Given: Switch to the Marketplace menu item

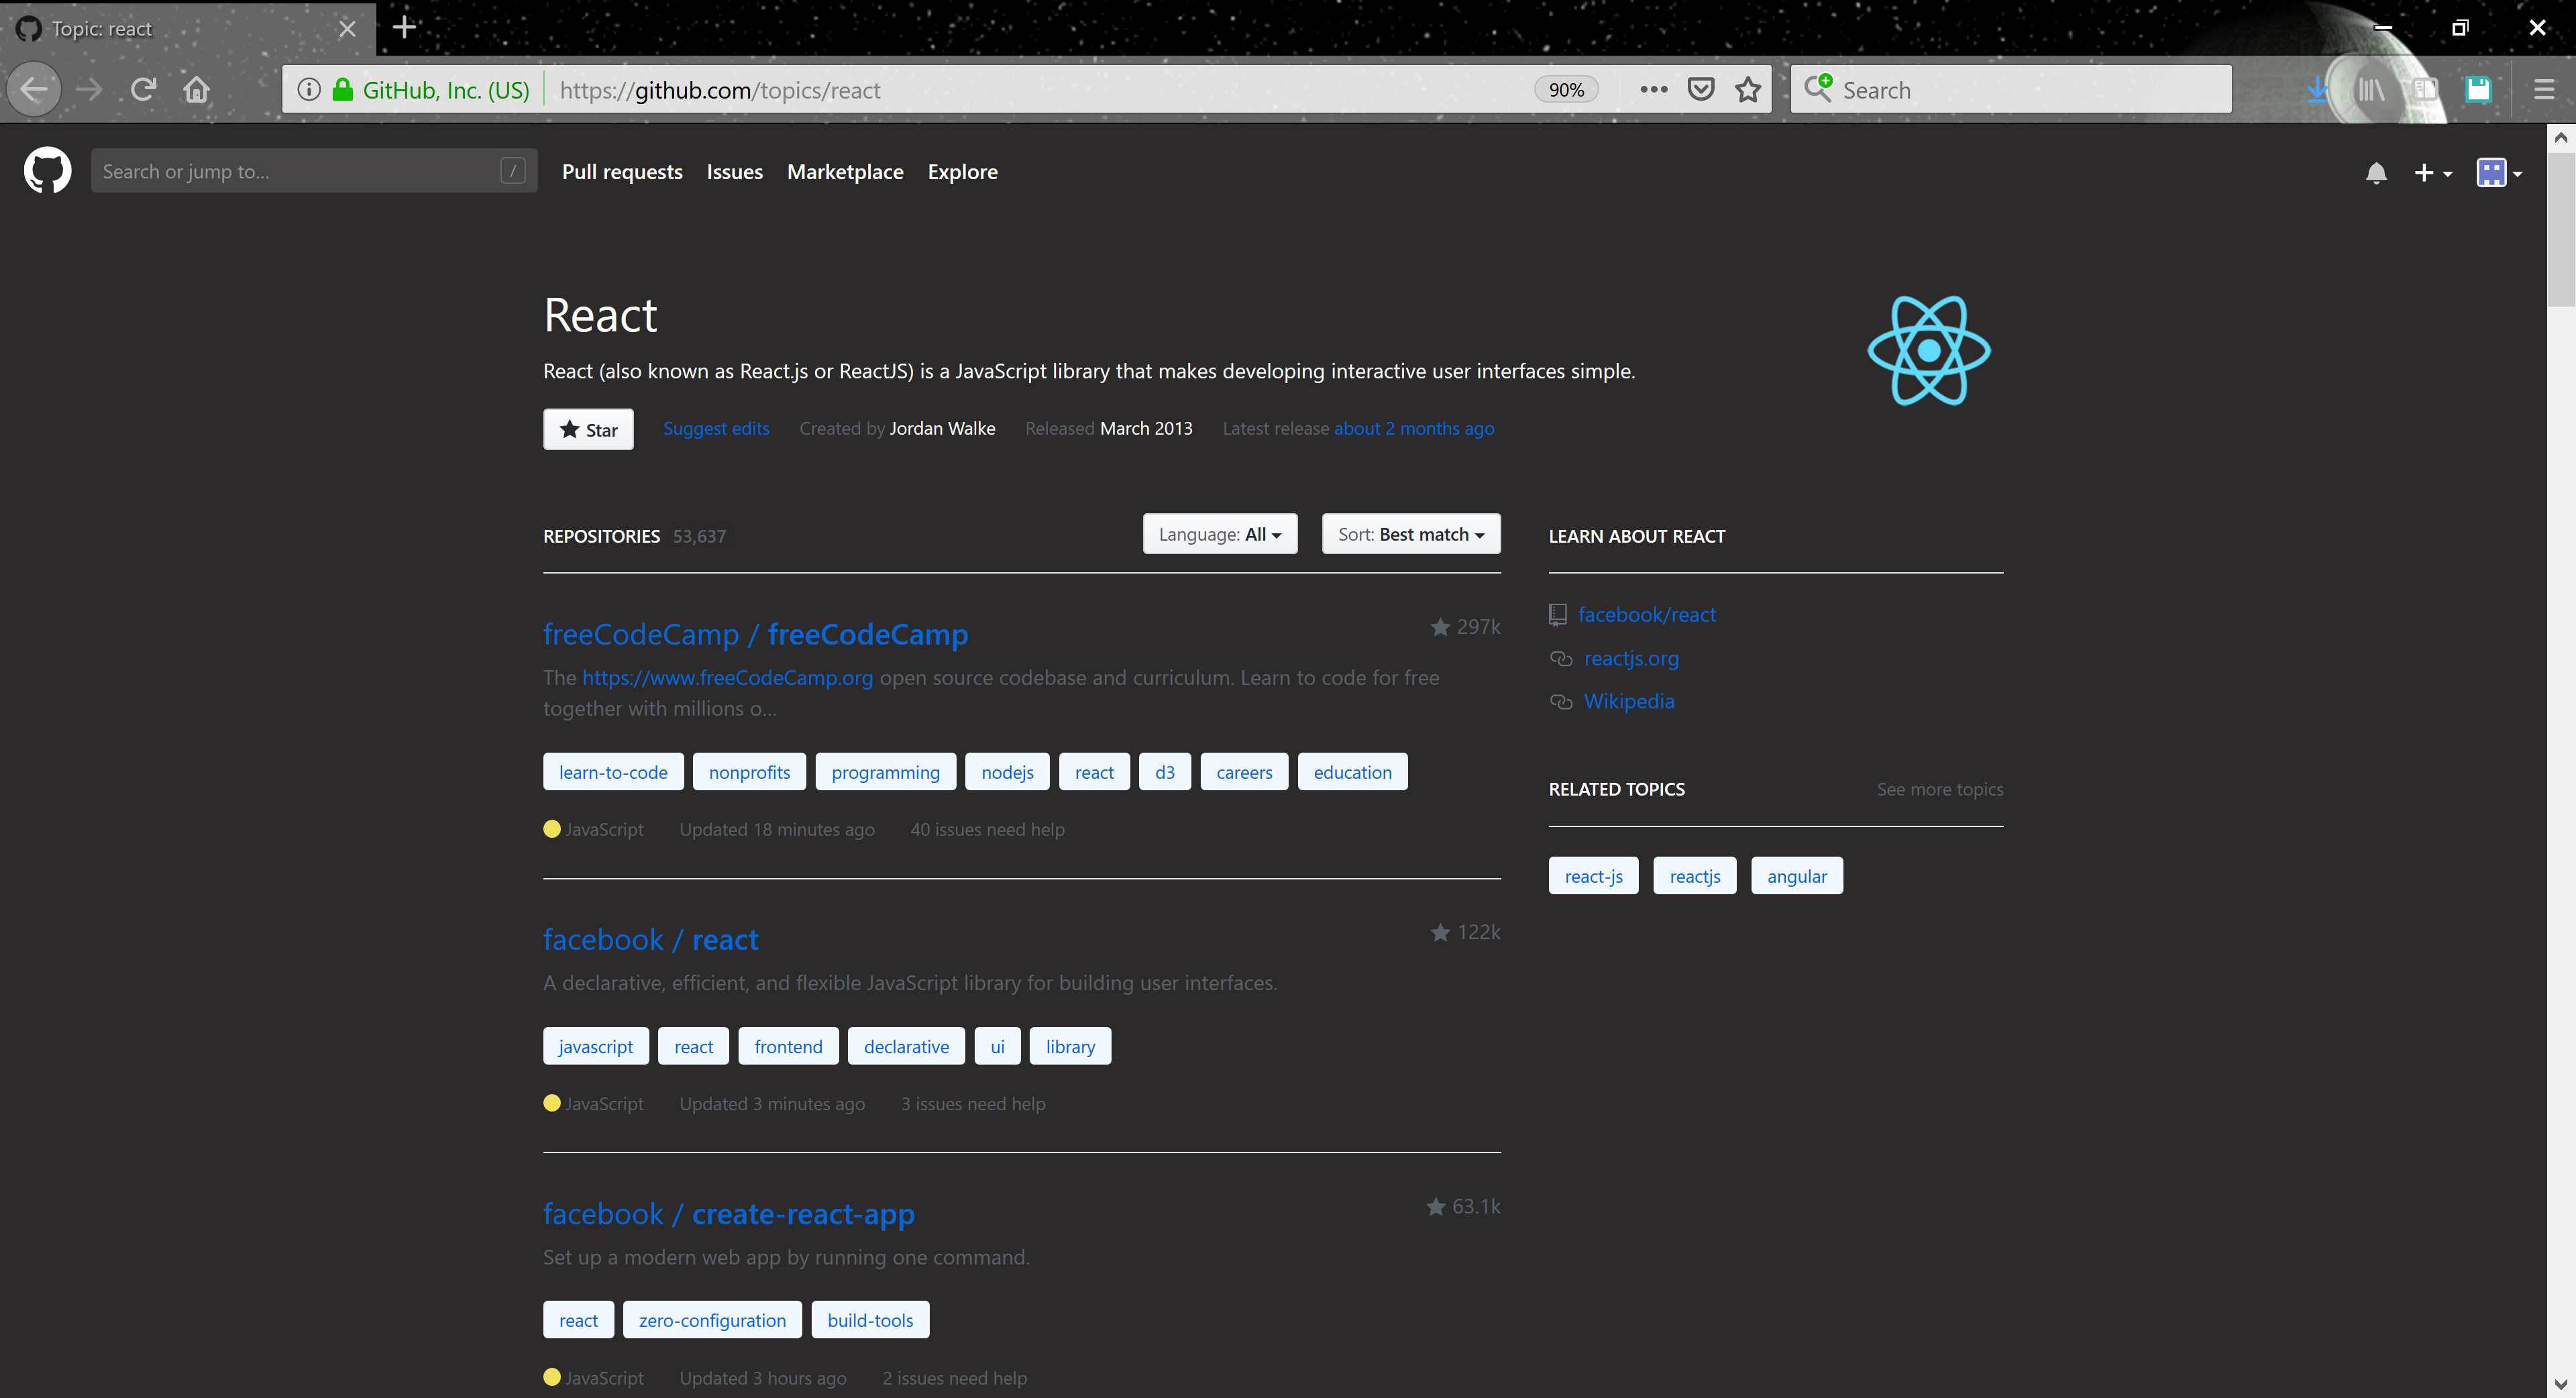Looking at the screenshot, I should coord(845,171).
